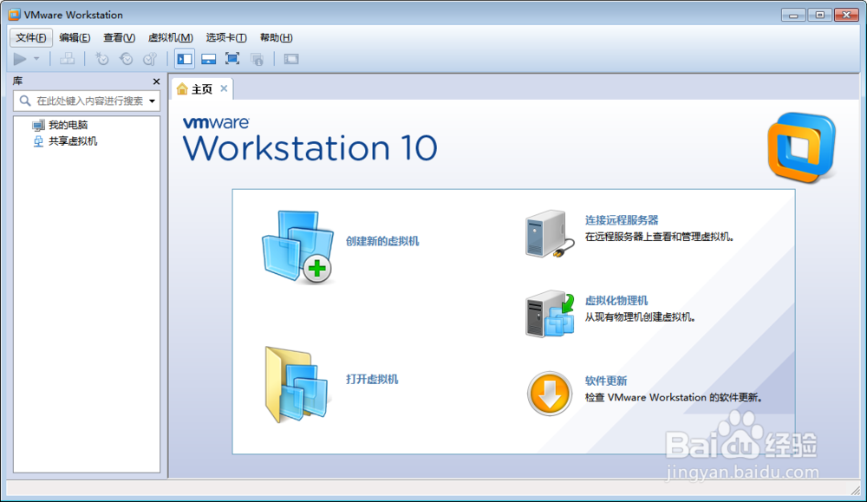Click the console view toolbar icon
Screen dimensions: 867x502
pyautogui.click(x=291, y=59)
